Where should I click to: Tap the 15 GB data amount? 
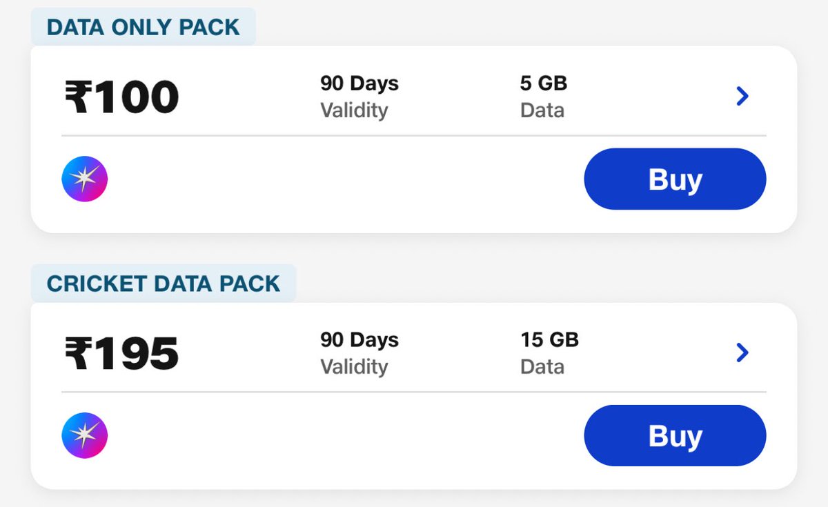(549, 340)
